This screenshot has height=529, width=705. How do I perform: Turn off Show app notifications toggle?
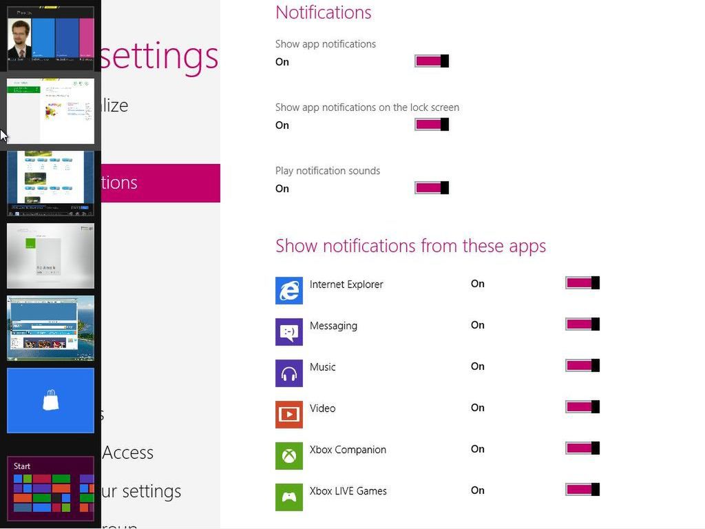(x=432, y=61)
